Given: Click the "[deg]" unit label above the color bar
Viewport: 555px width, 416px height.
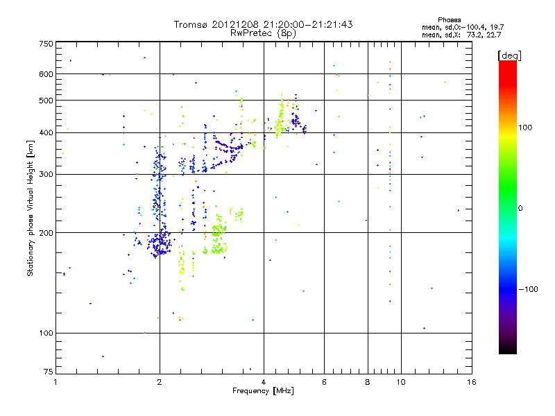Looking at the screenshot, I should (509, 55).
